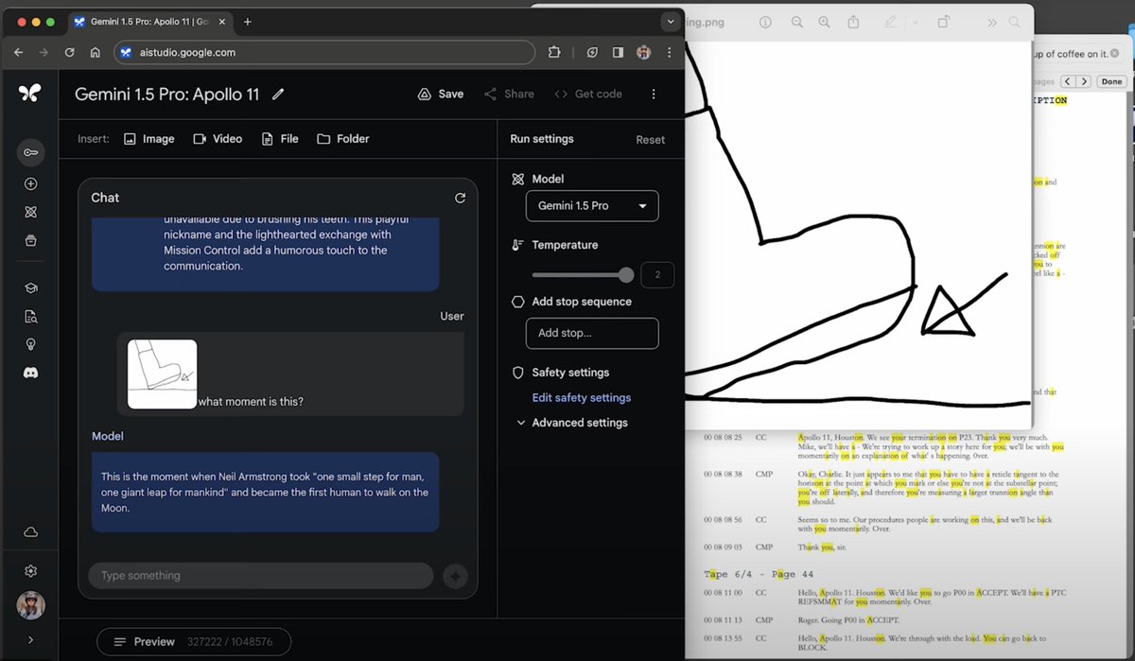Screen dimensions: 1135x661
Task: Click the user avatar in sidebar
Action: coord(30,605)
